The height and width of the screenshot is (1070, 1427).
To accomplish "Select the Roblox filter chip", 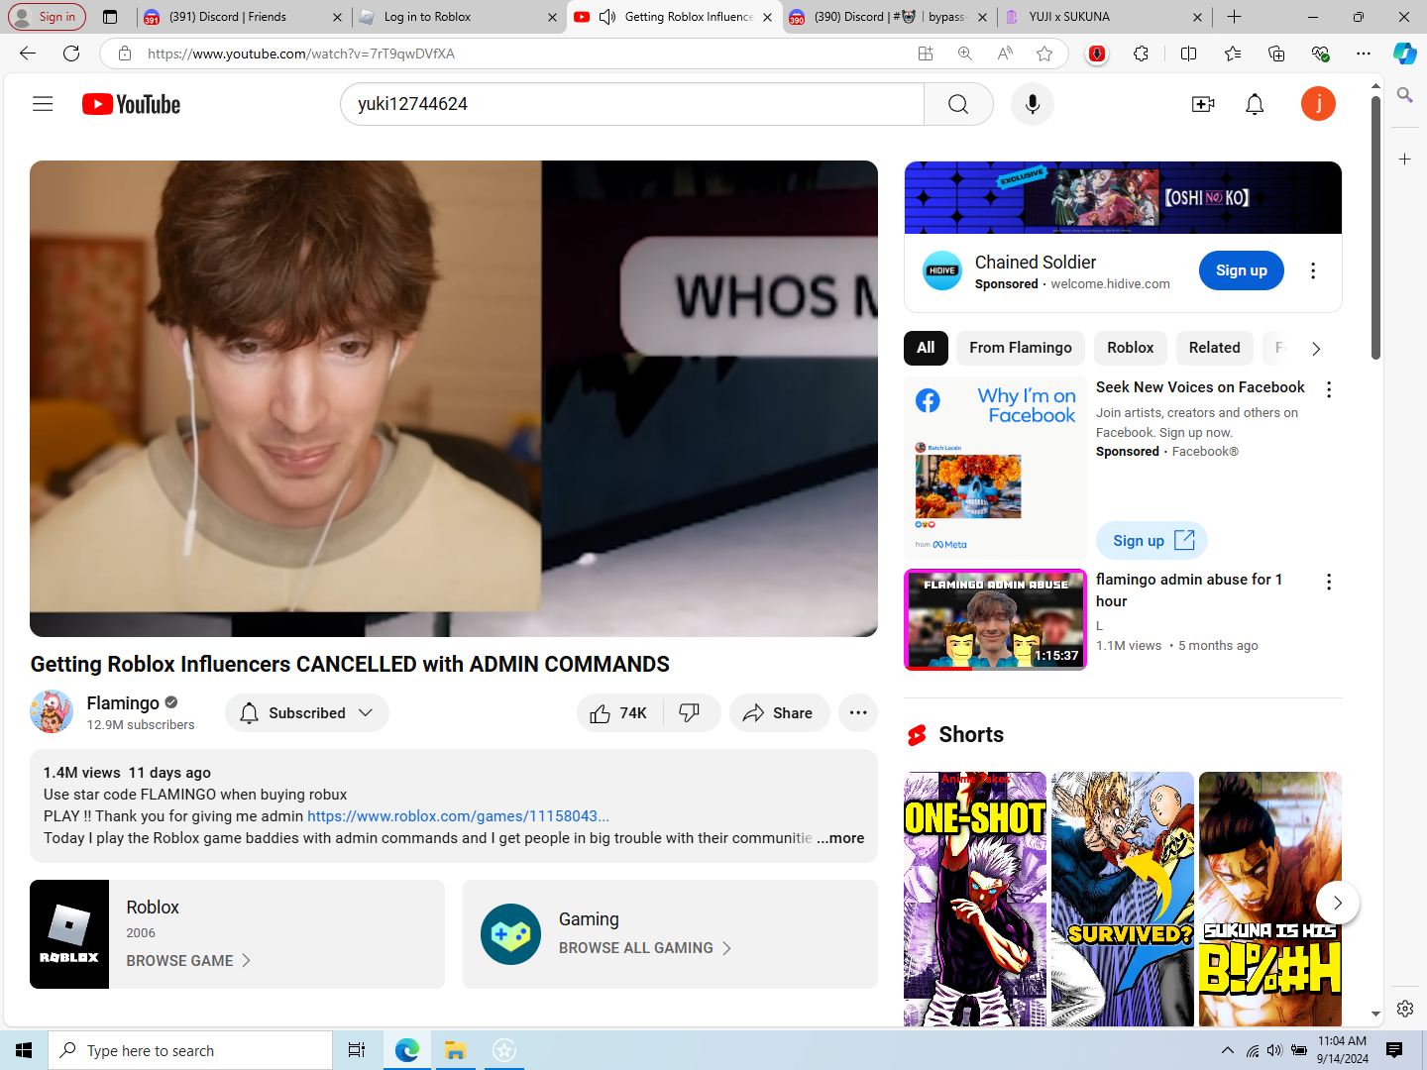I will coord(1131,348).
